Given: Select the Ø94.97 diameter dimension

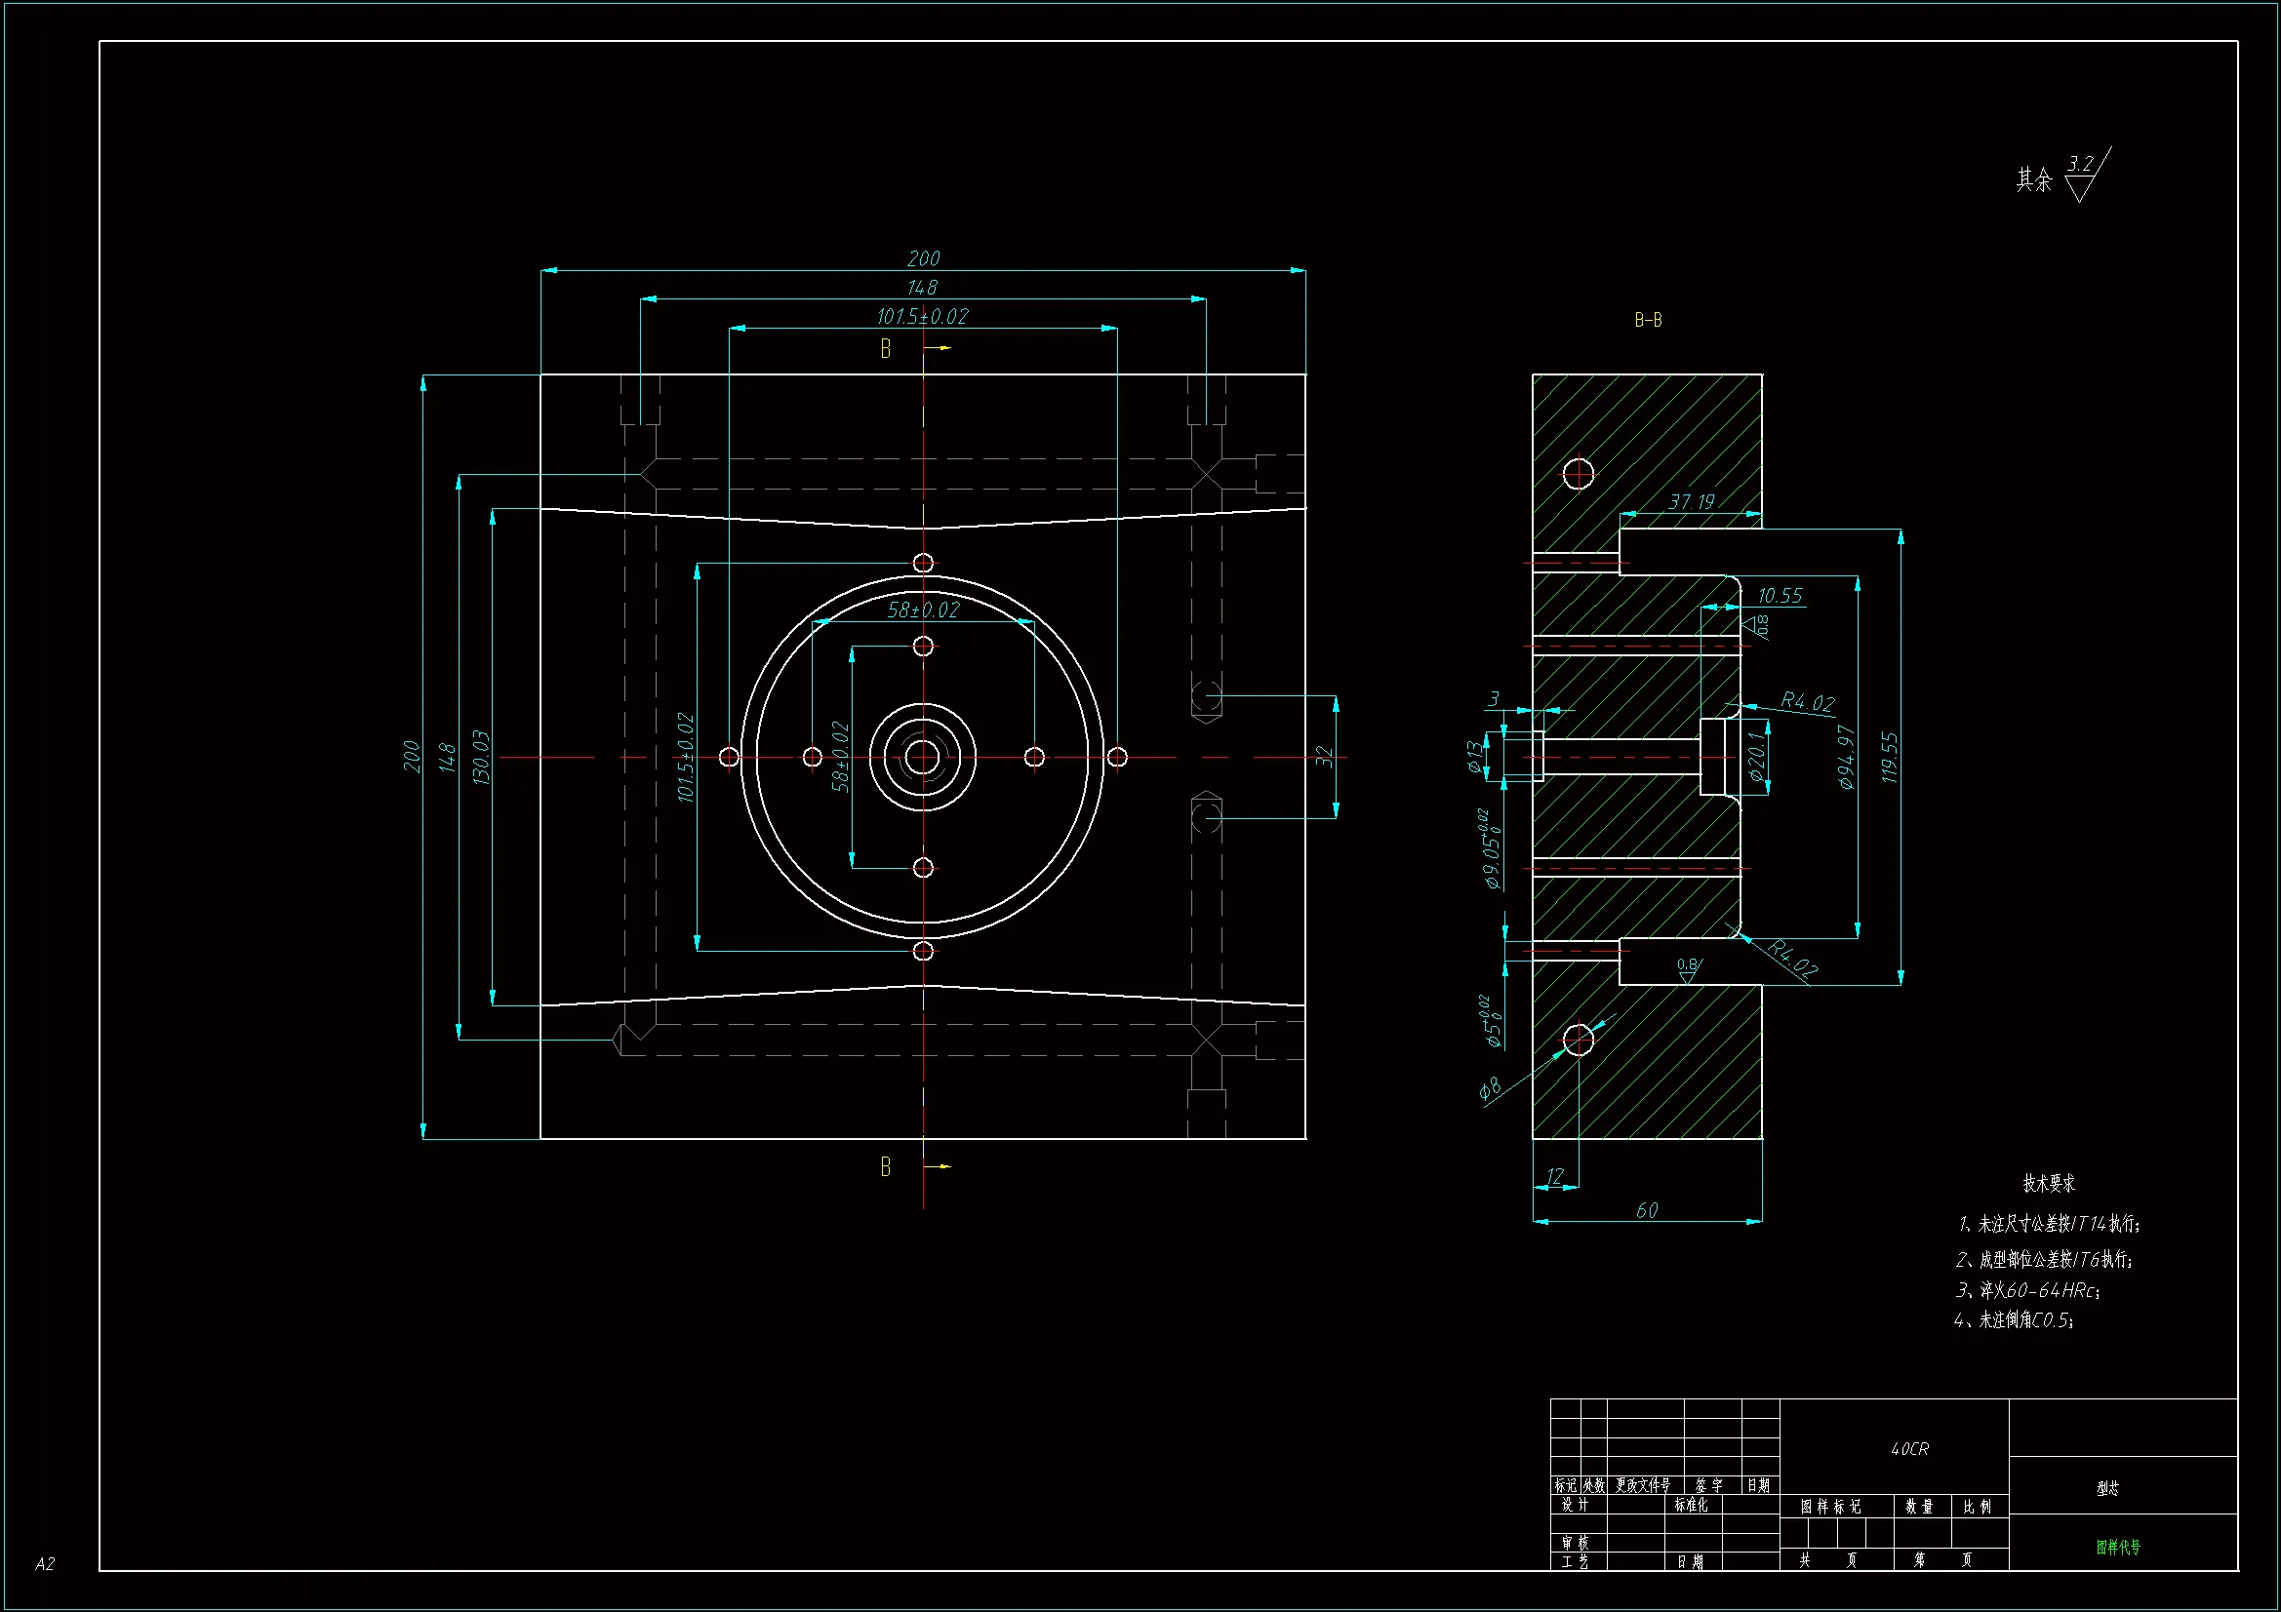Looking at the screenshot, I should pos(1846,757).
